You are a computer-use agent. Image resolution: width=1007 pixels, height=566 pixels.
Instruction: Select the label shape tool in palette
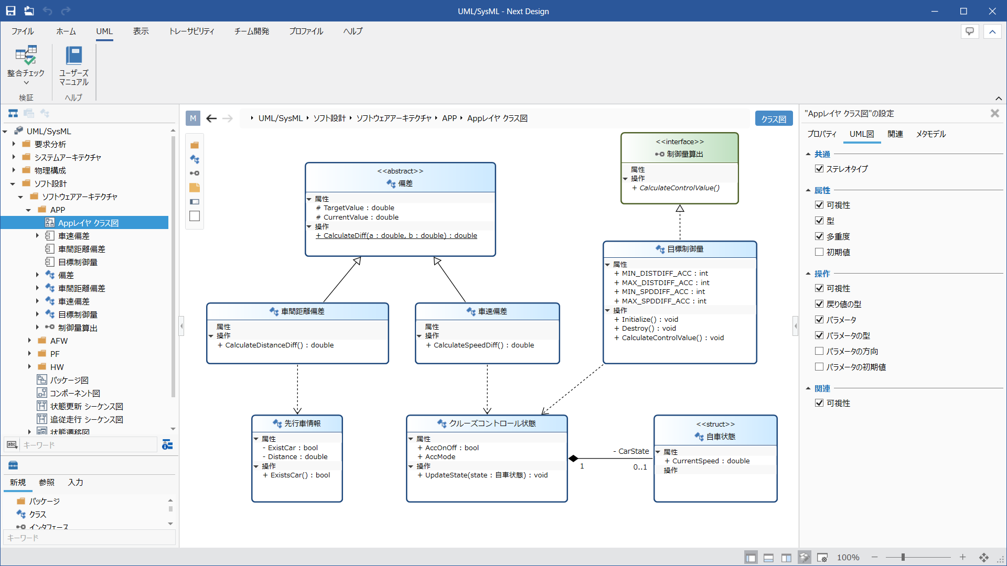pyautogui.click(x=195, y=202)
